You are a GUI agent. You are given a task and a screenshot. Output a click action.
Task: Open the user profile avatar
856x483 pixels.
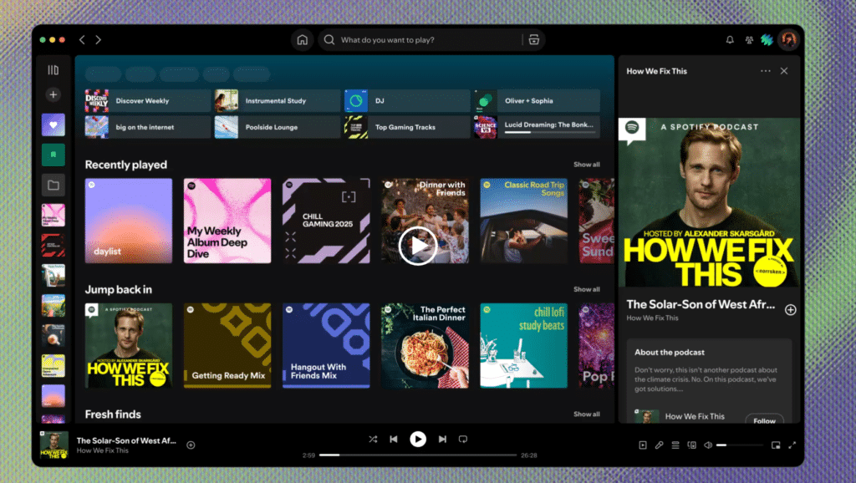788,40
